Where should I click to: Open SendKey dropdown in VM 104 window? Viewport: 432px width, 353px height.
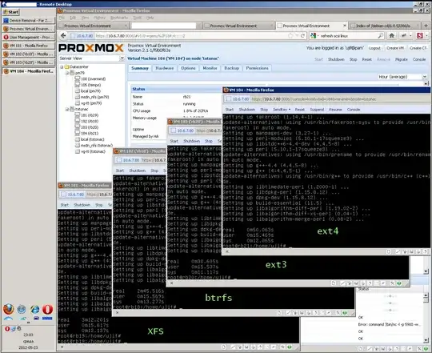tap(282, 110)
